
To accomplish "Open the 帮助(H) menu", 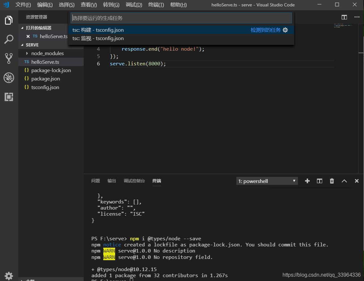I will tap(178, 5).
